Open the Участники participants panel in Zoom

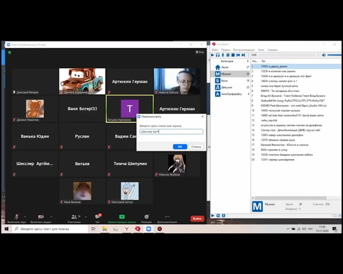coord(74,218)
